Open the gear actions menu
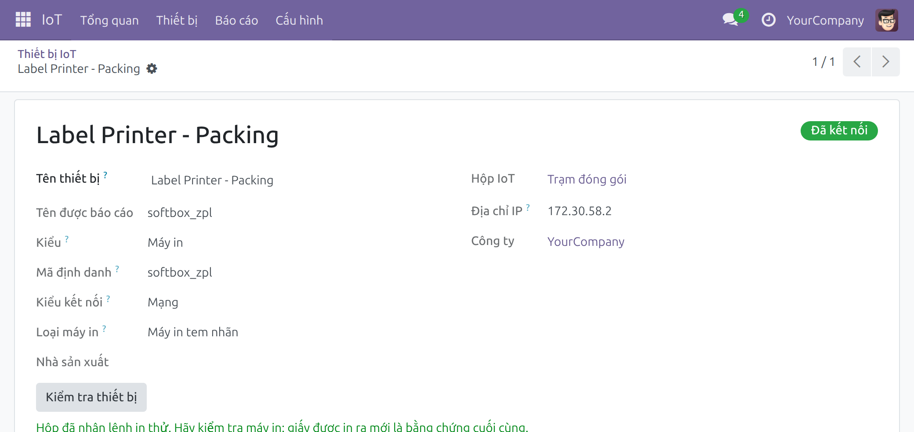Image resolution: width=914 pixels, height=432 pixels. click(152, 68)
